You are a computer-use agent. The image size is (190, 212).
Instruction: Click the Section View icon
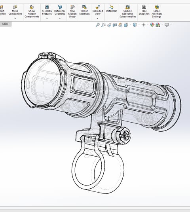pos(115,25)
